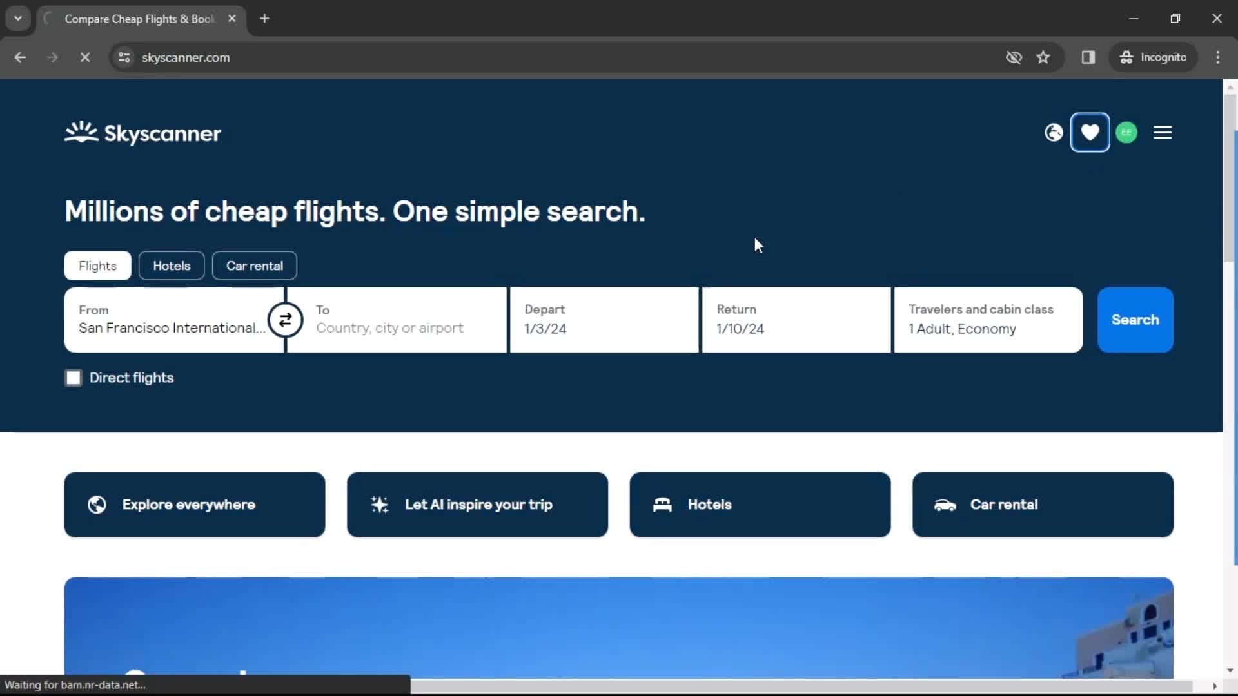Viewport: 1238px width, 696px height.
Task: Click the swap origin-destination arrows icon
Action: pos(286,320)
